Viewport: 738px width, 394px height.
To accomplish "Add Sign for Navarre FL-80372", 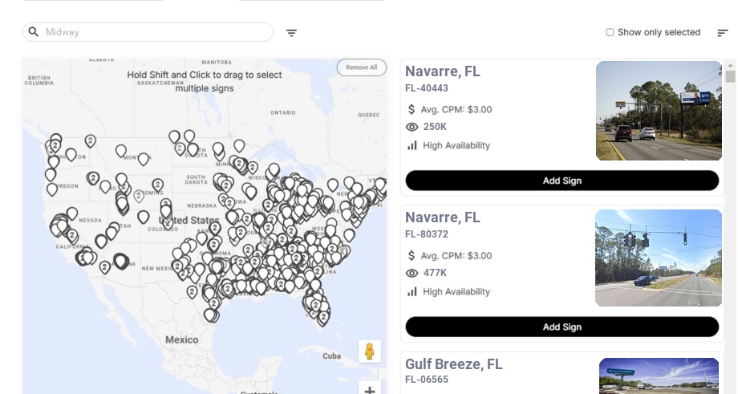I will pos(562,327).
